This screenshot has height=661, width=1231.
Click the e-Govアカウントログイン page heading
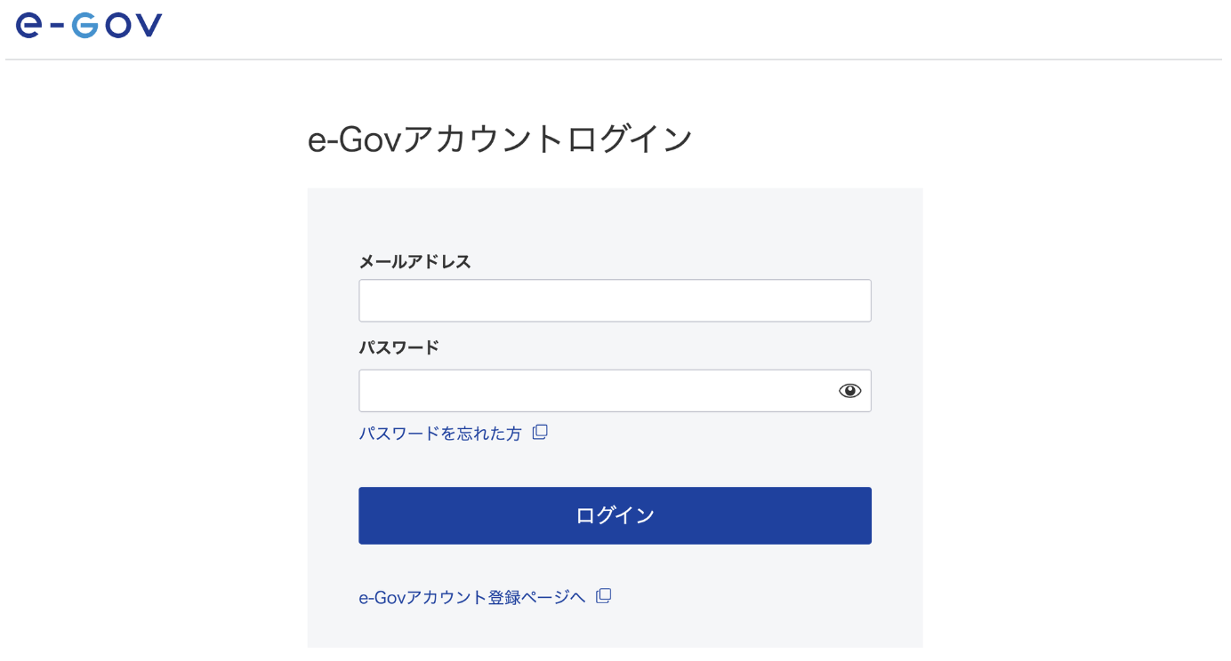click(x=500, y=140)
